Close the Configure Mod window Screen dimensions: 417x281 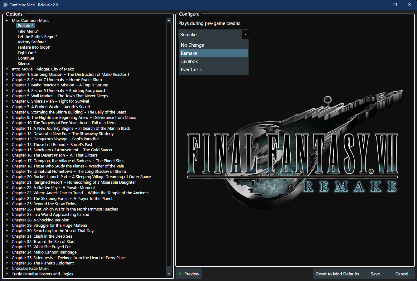coord(410,5)
